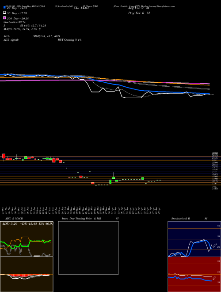This screenshot has width=221, height=292.
Task: Select the '200 Day = 20.28' legend text
Action: (18, 19)
